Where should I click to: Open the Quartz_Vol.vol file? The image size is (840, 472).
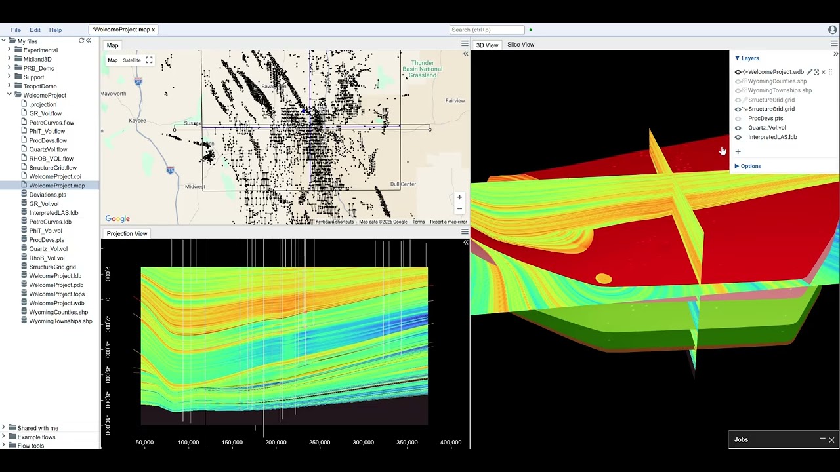pyautogui.click(x=49, y=249)
